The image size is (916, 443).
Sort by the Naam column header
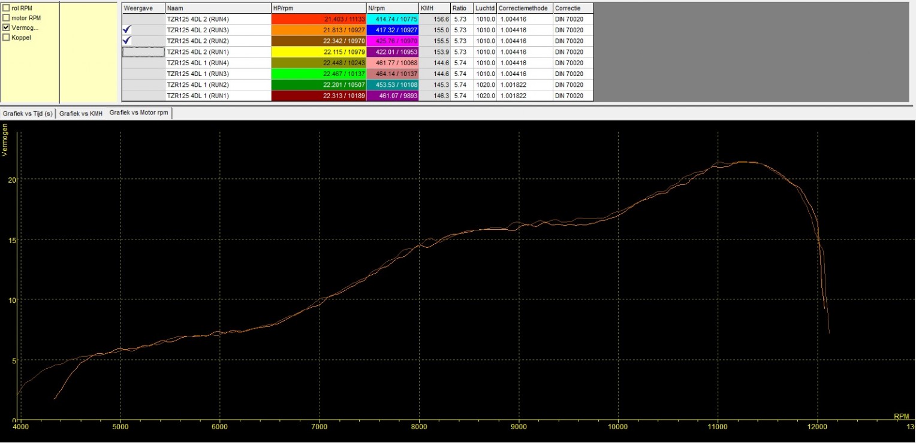(218, 8)
